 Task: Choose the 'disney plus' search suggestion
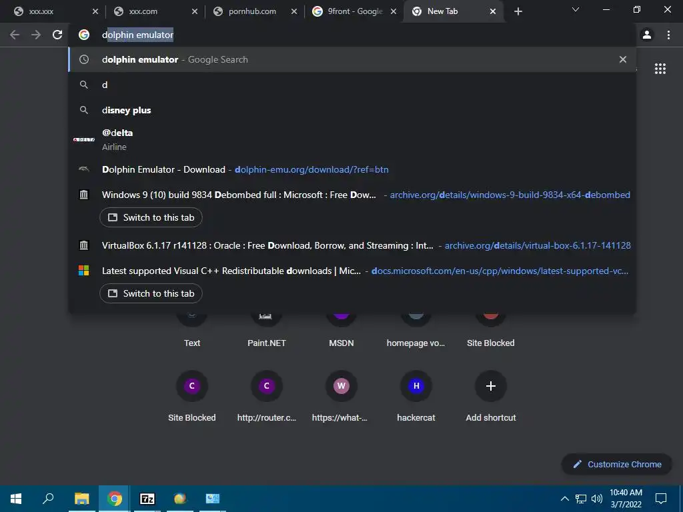[x=352, y=110]
